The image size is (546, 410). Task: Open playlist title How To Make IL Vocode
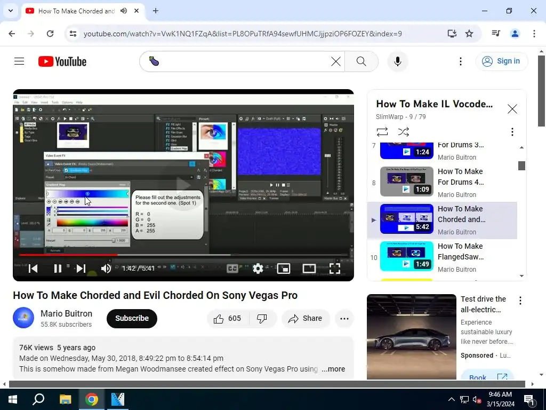(x=434, y=104)
